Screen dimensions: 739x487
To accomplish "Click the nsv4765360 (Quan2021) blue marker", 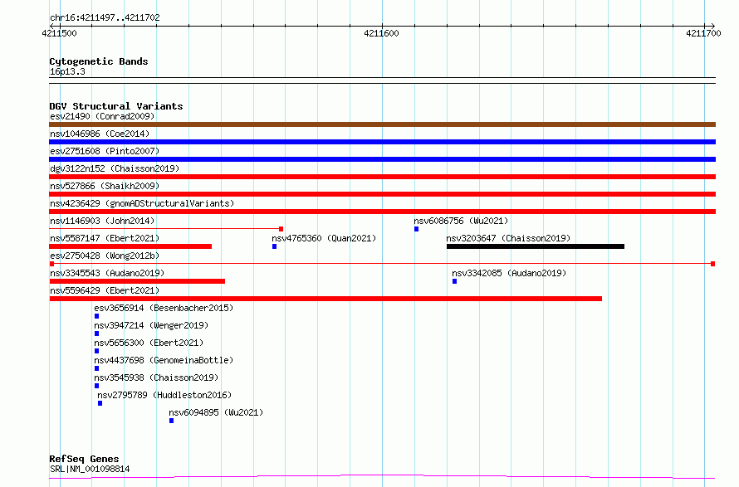I will [274, 246].
